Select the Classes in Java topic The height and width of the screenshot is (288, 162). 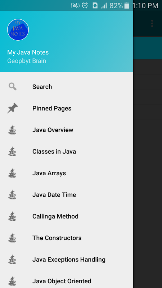[67, 152]
